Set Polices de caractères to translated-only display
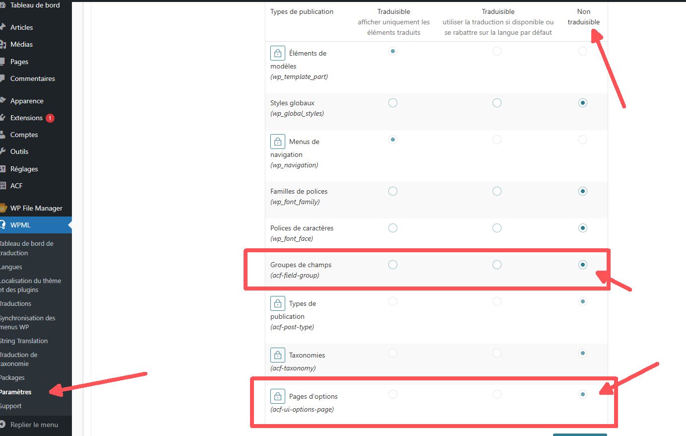Screen dimensions: 686x436 393,228
